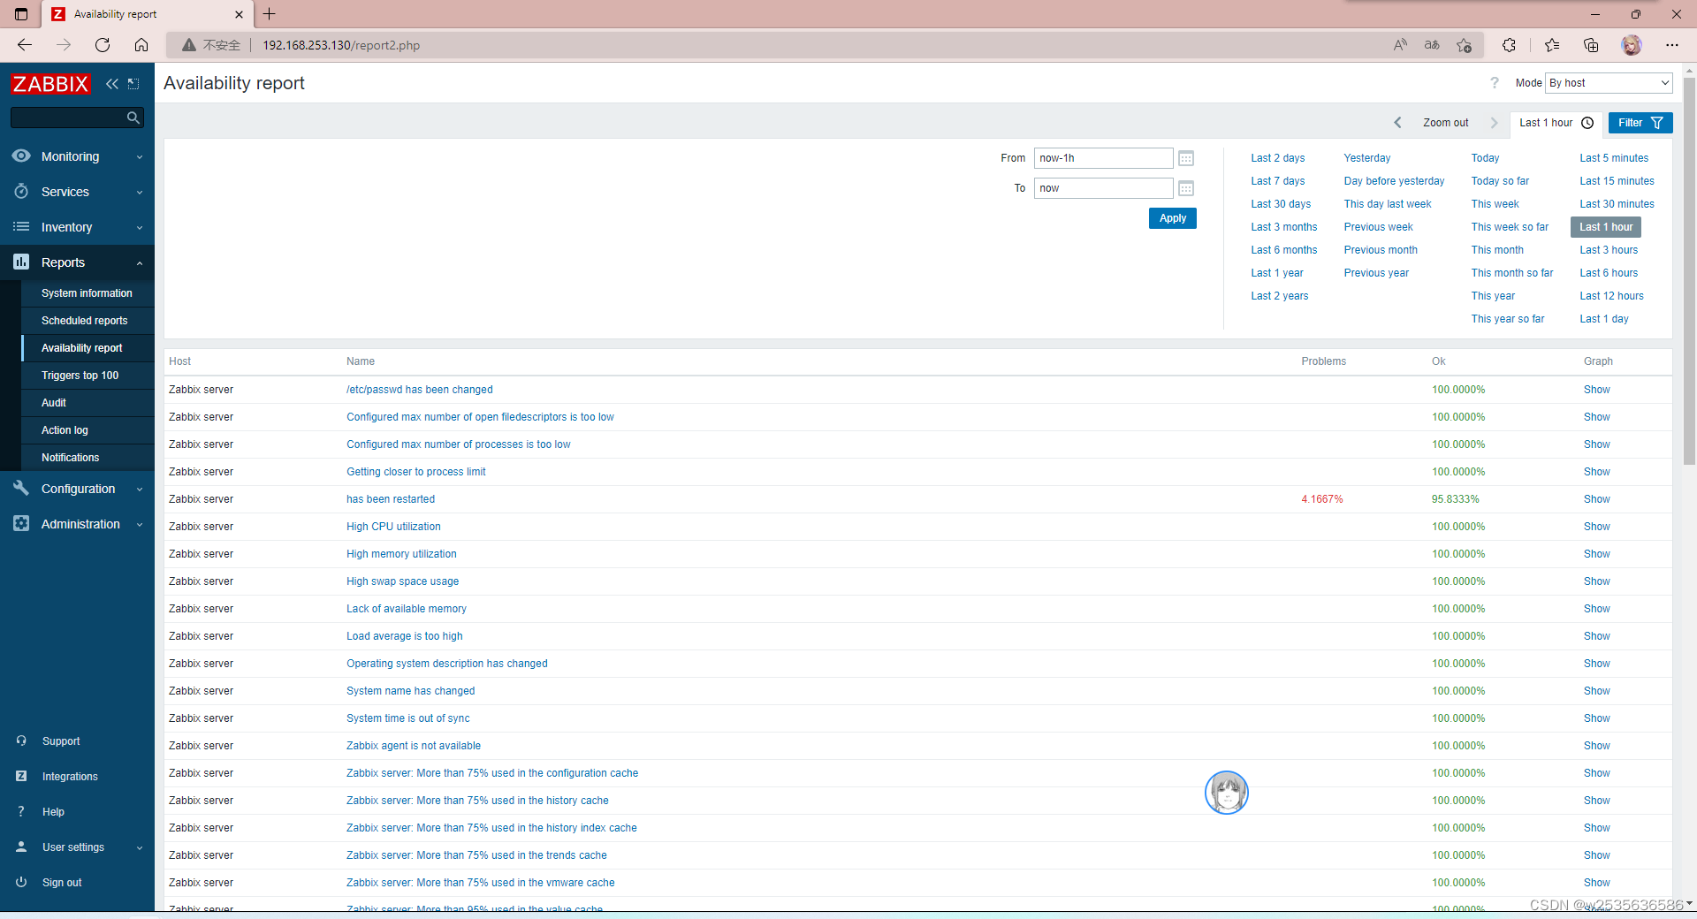Select the Last 1 hour time tab
Viewport: 1697px width, 919px height.
[x=1556, y=123]
